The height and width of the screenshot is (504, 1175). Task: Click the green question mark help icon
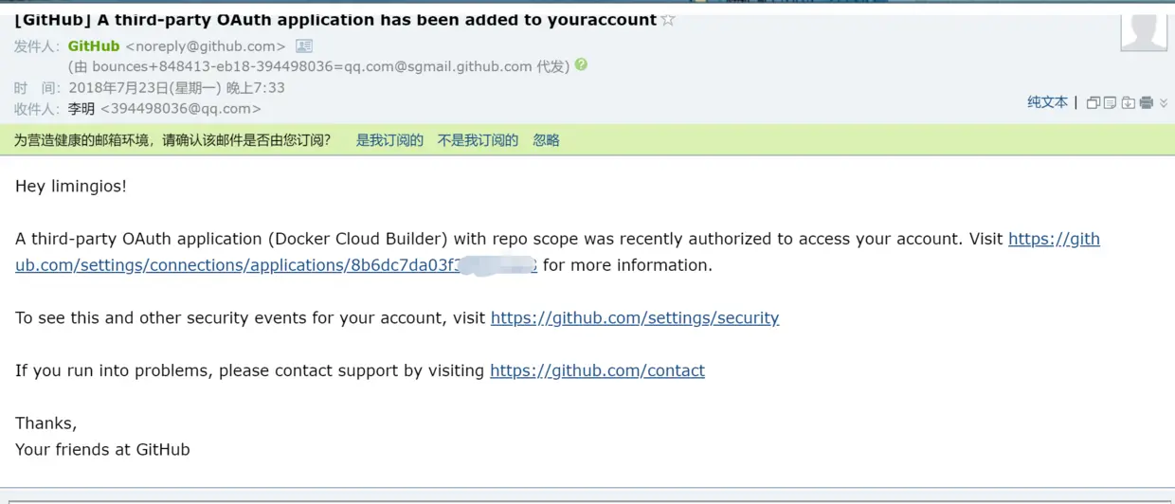[x=581, y=65]
